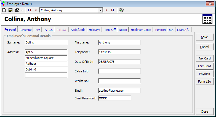Viewport: 216px width, 117px height.
Task: Go to next employee record arrow
Action: click(x=106, y=10)
